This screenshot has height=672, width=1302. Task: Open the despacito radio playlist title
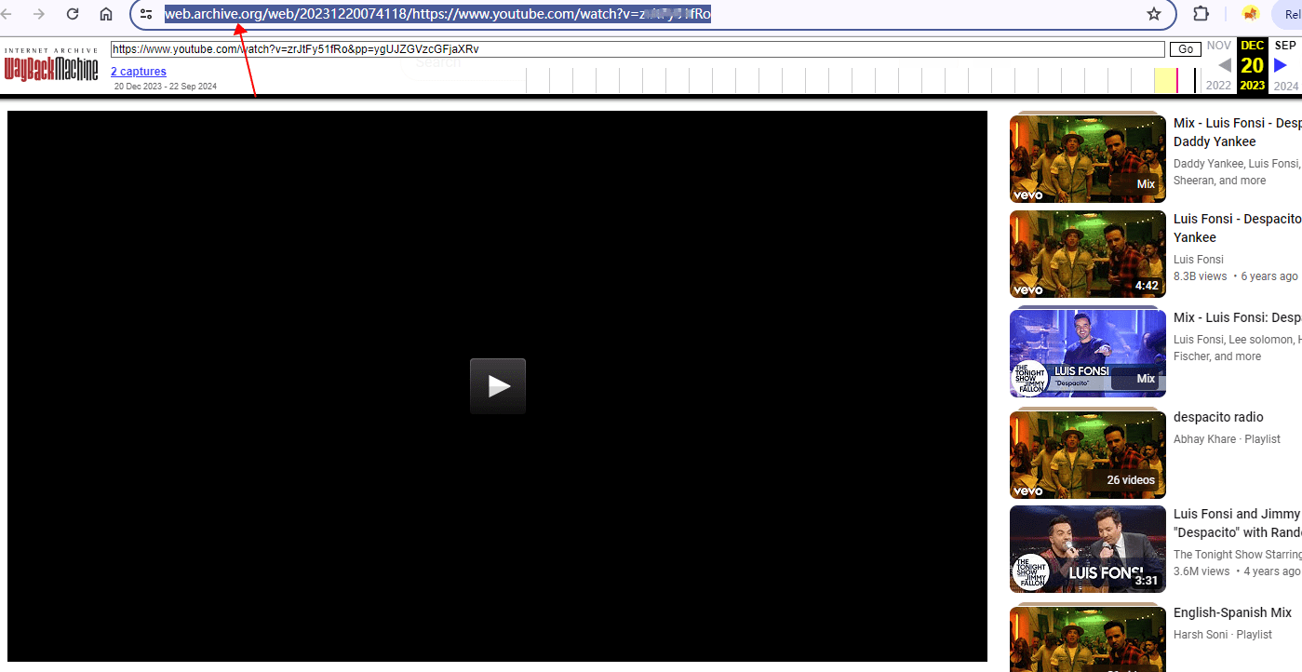click(1218, 417)
